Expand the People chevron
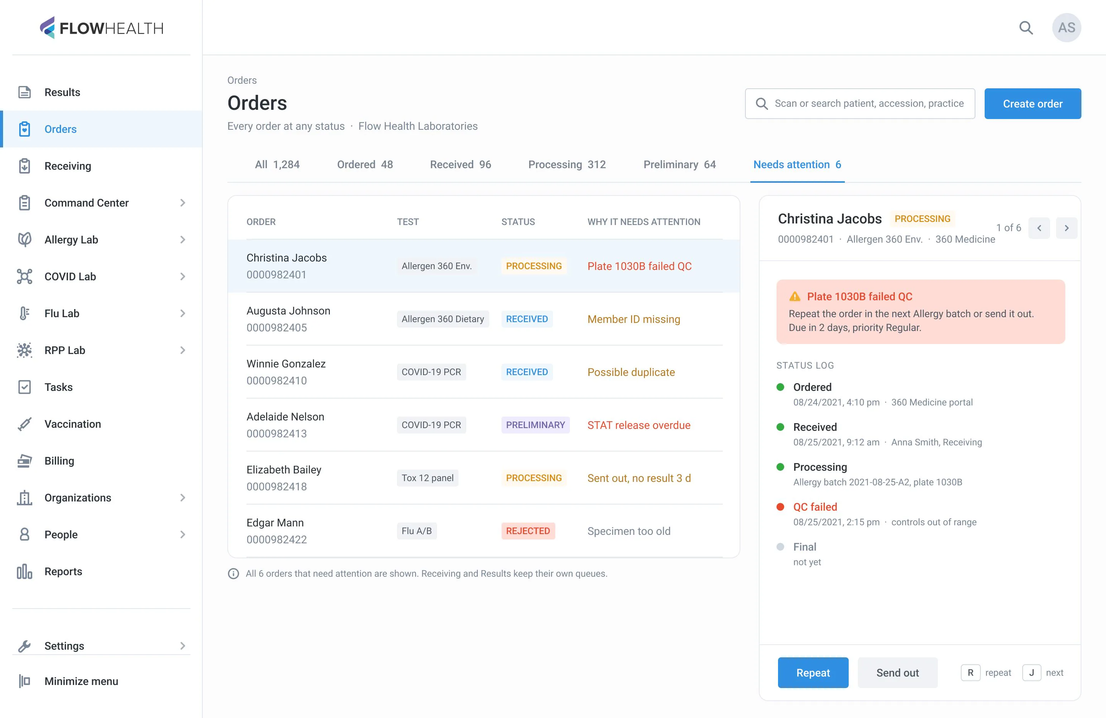The height and width of the screenshot is (718, 1106). point(183,534)
